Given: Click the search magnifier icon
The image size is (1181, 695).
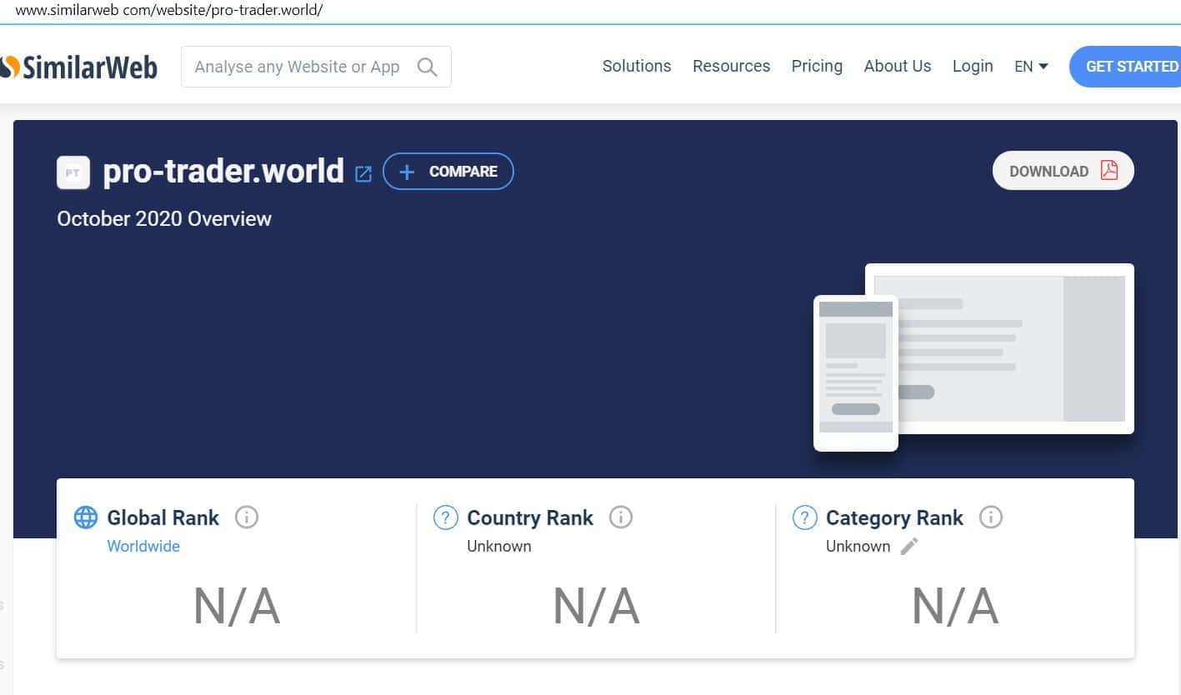Looking at the screenshot, I should (x=427, y=67).
